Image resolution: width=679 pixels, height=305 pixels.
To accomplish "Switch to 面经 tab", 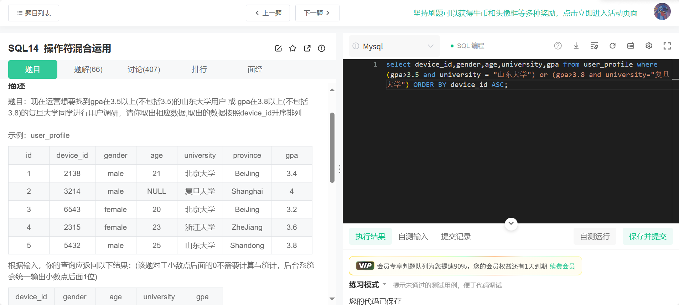I will (x=255, y=69).
